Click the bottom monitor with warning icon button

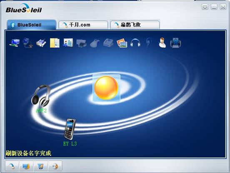[x=26, y=166]
